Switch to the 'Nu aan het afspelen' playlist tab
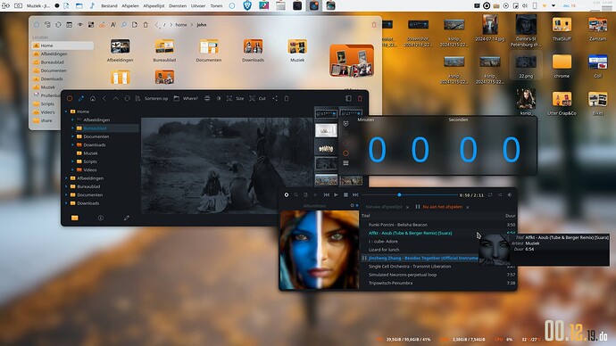This screenshot has width=616, height=346. click(x=442, y=207)
